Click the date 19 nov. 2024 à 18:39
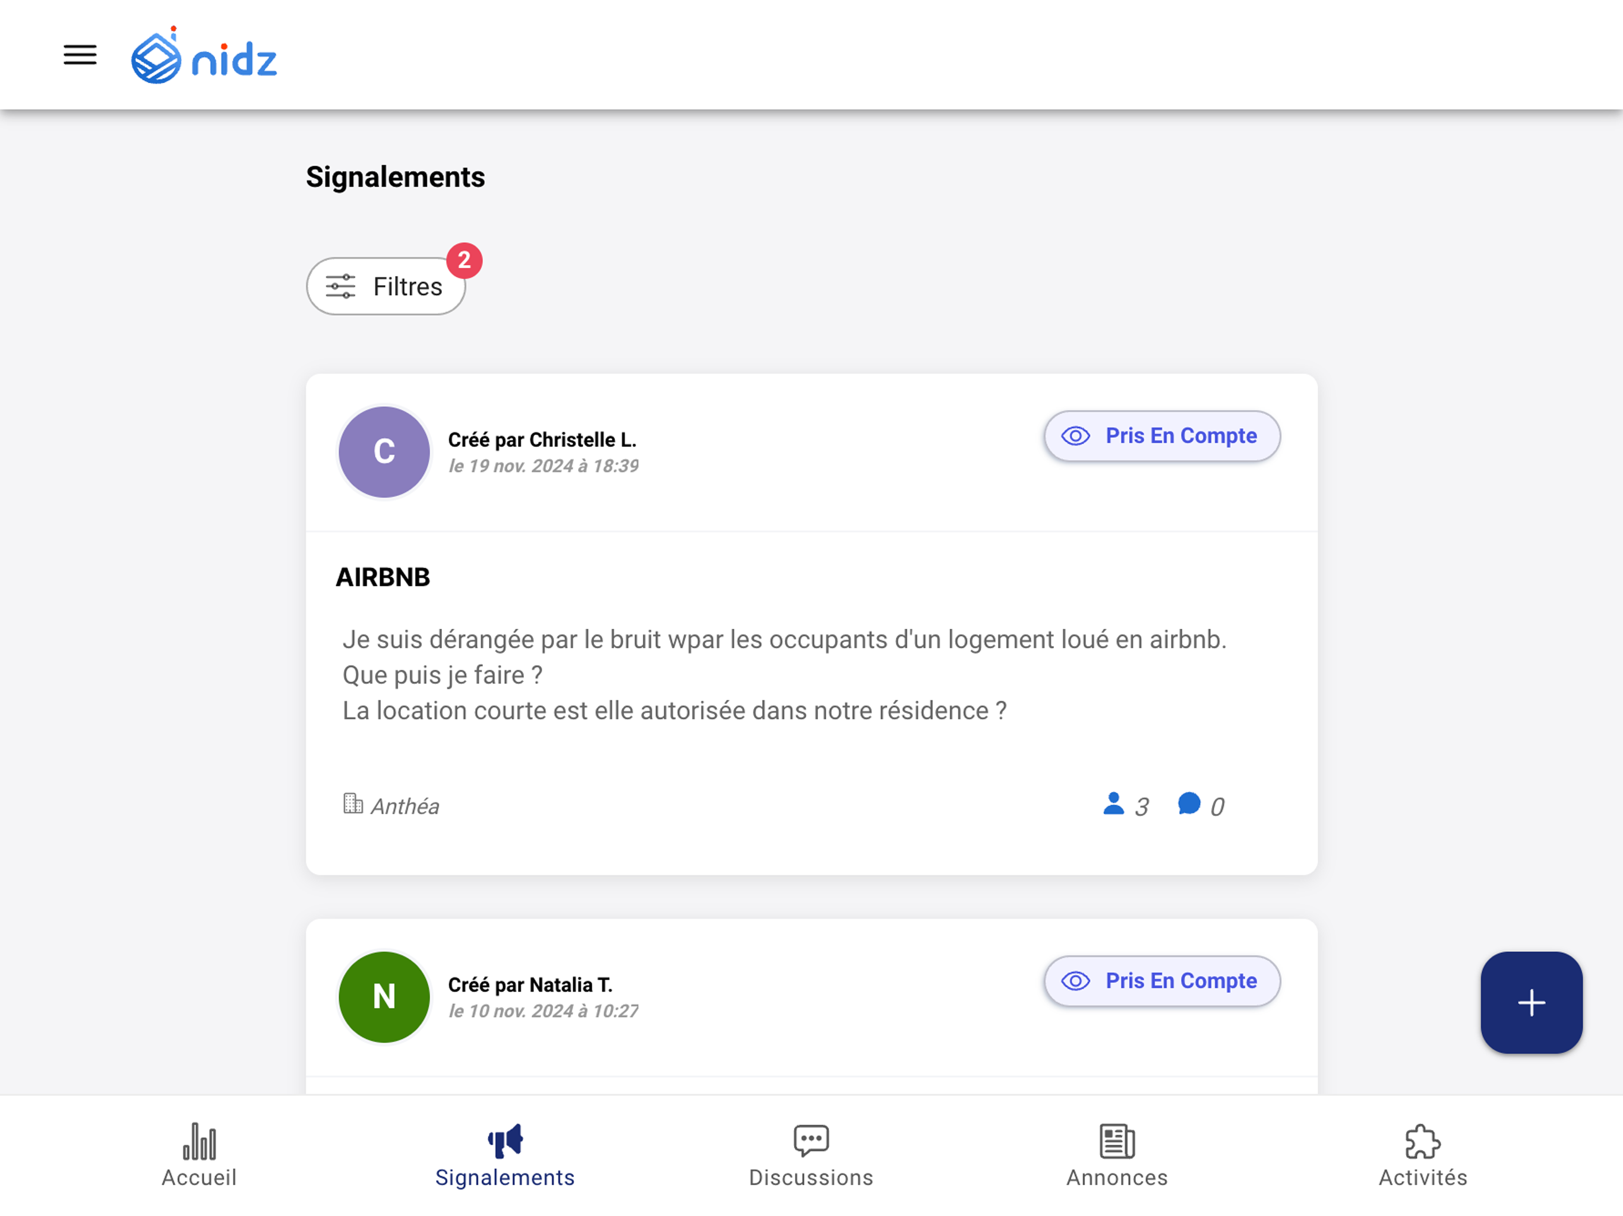1623x1216 pixels. [x=544, y=467]
